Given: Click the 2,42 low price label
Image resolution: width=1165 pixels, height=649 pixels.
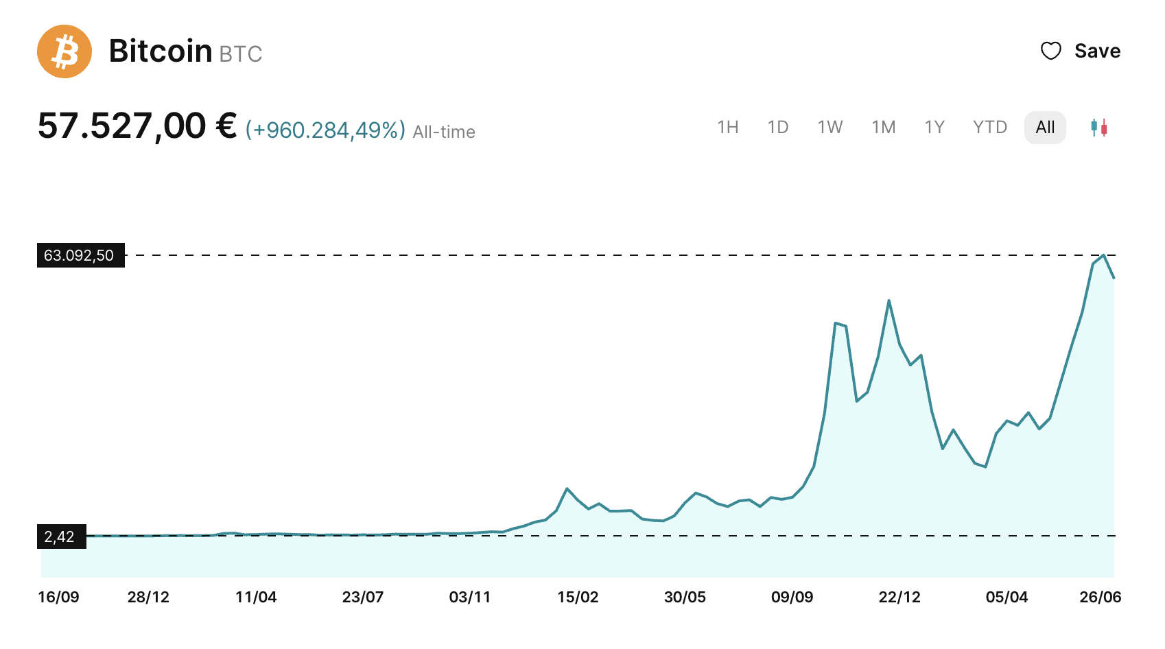Looking at the screenshot, I should (x=62, y=536).
